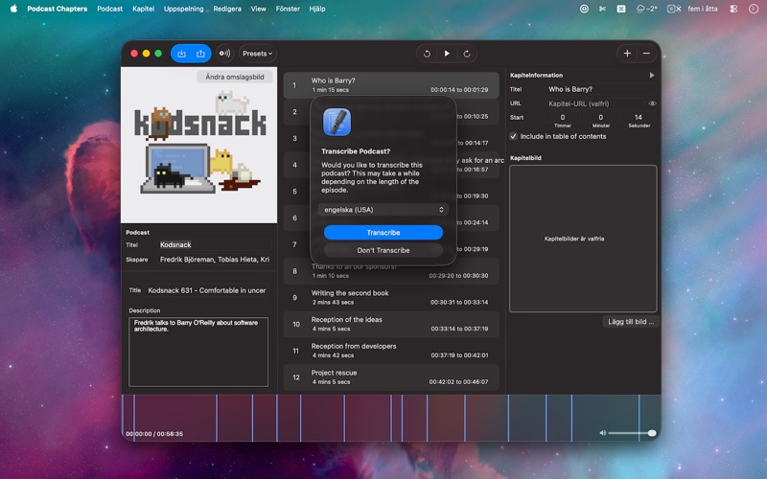Click the screen recording menu bar icon

[674, 9]
